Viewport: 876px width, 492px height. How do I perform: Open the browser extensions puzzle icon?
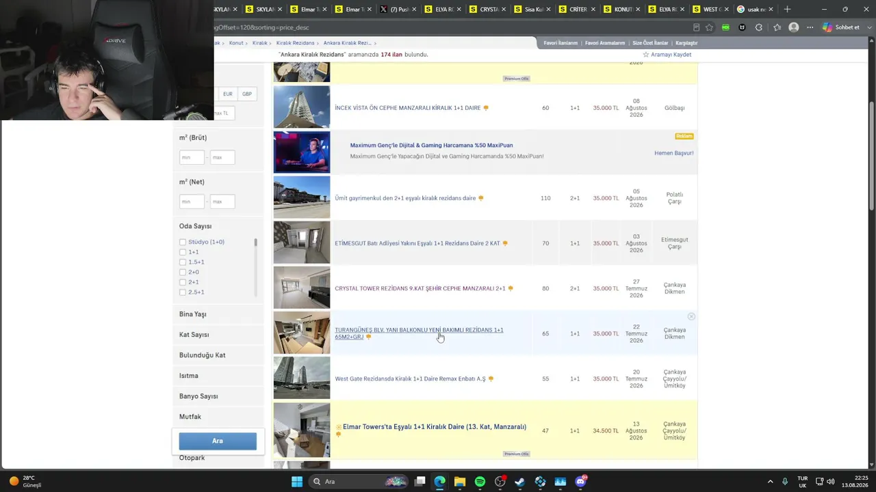pos(758,27)
